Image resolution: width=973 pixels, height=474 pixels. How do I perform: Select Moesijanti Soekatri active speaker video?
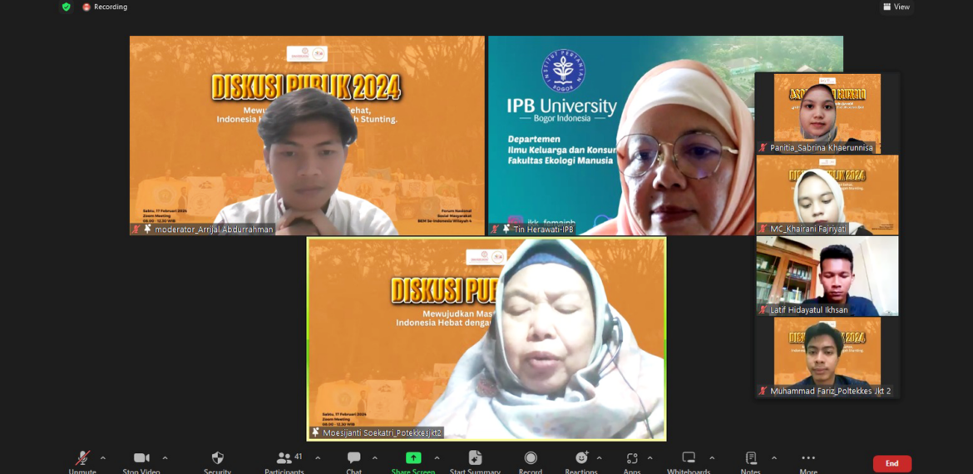[x=486, y=338]
